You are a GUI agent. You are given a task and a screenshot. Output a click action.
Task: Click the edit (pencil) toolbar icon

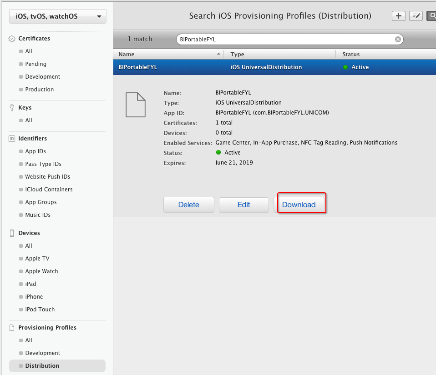point(416,16)
